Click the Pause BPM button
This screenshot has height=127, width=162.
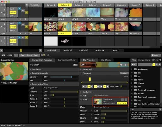point(36,55)
